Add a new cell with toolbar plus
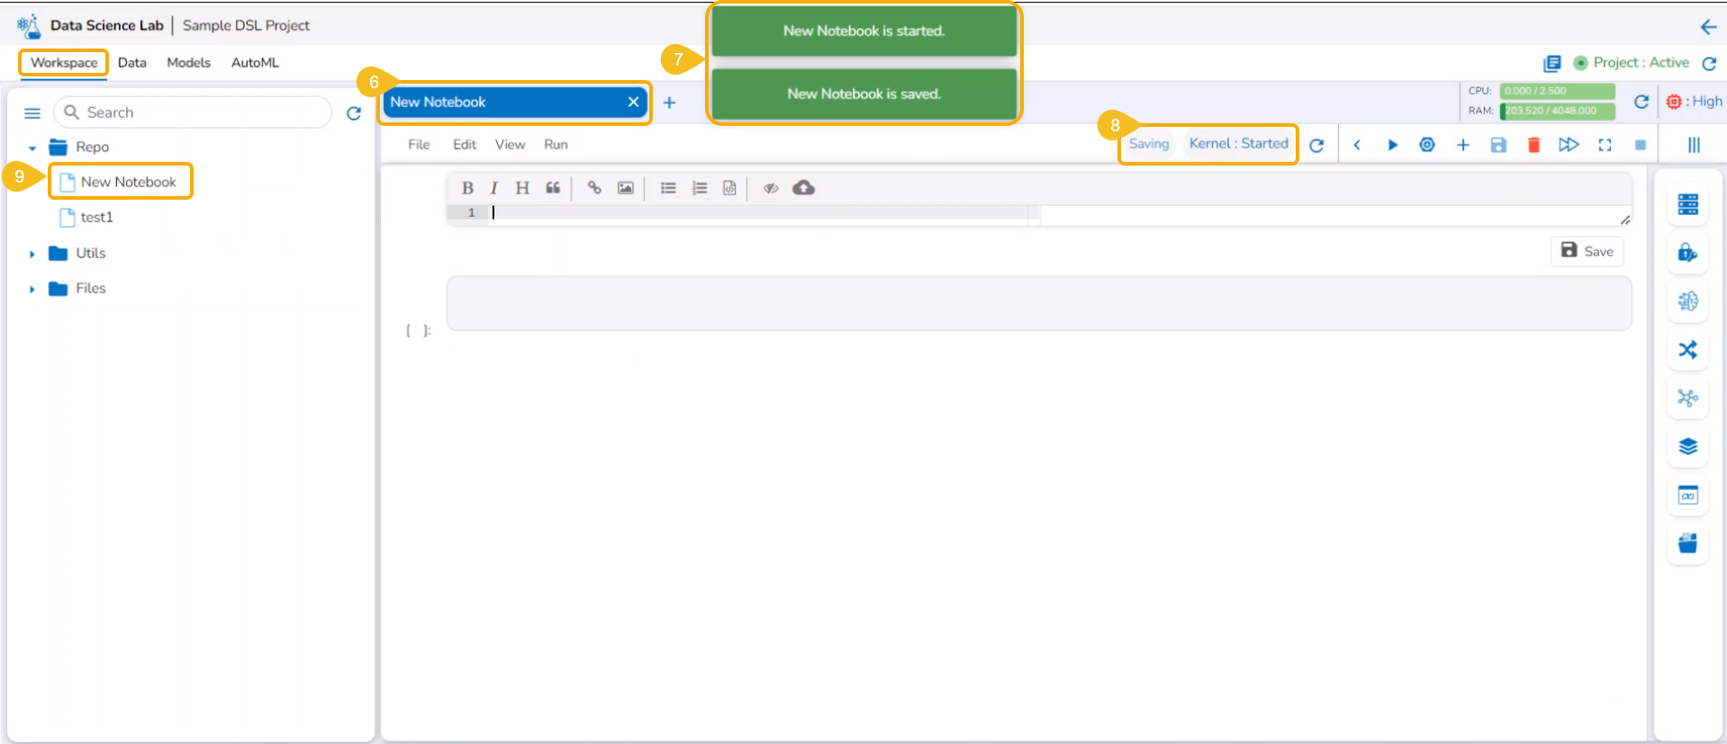 click(1463, 145)
